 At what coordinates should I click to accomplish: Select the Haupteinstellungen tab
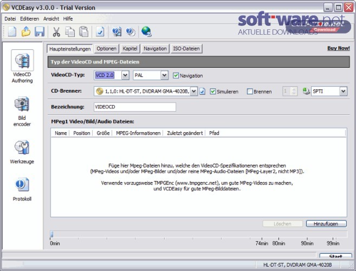point(70,49)
